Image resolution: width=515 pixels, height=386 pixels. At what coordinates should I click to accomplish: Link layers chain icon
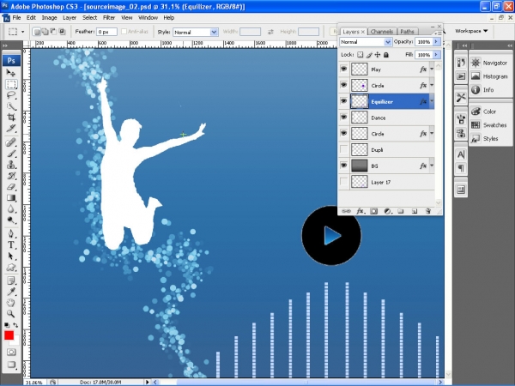click(x=346, y=211)
